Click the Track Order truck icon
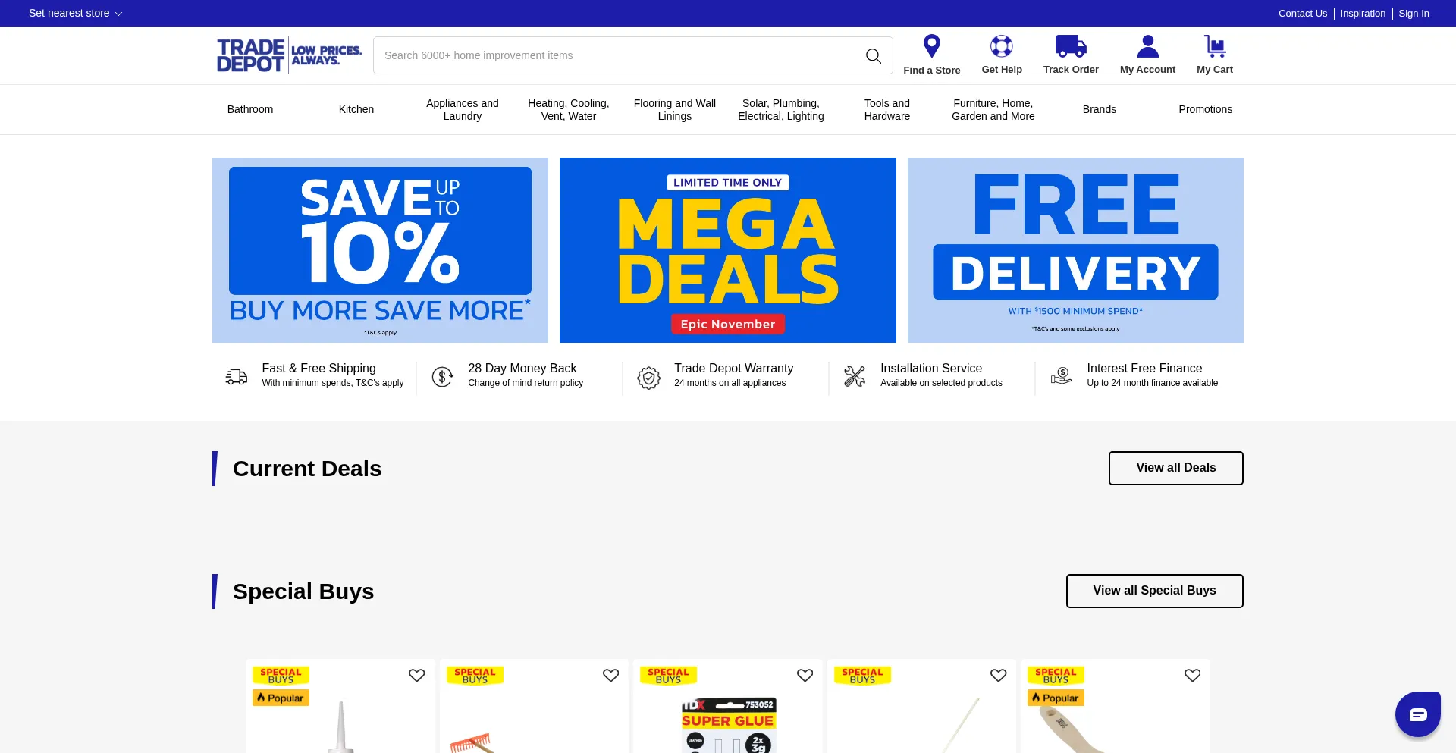 (x=1071, y=46)
